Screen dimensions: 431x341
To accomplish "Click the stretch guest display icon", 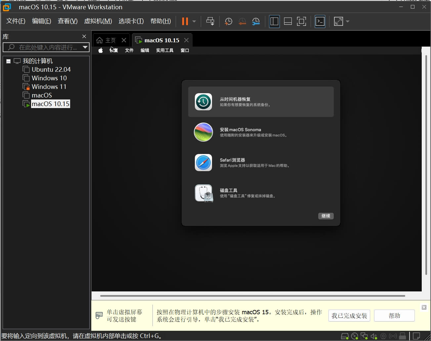I will tap(338, 21).
